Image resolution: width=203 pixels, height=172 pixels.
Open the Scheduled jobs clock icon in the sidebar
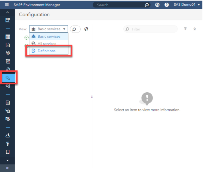click(8, 119)
